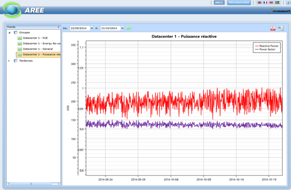This screenshot has width=291, height=190.
Task: Click chart icon beside Datacenter 1 - General
Action: (20, 49)
